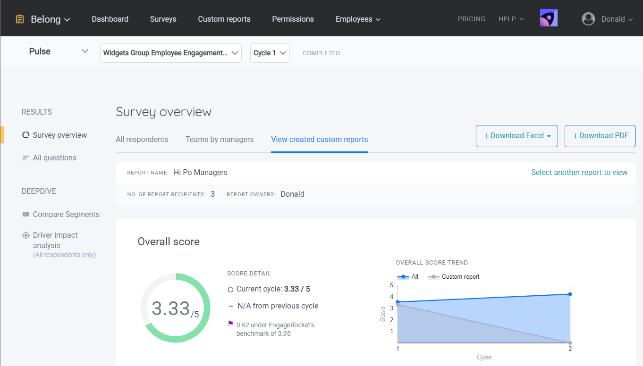Click the 3.33 overall score donut gauge
Image resolution: width=643 pixels, height=366 pixels.
pos(175,308)
